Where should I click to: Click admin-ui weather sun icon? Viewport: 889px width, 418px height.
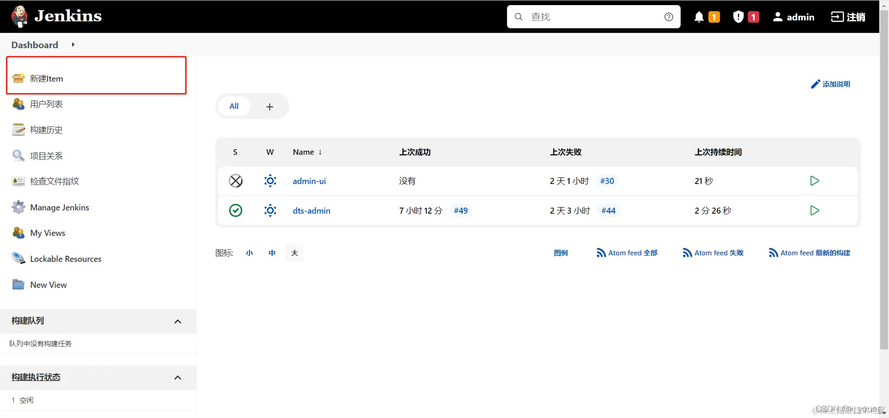[x=270, y=181]
